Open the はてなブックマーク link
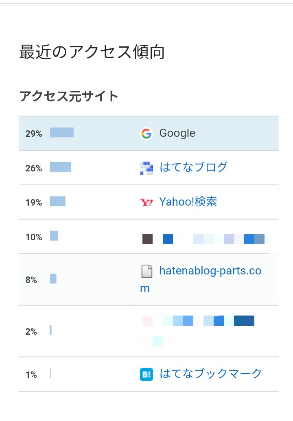Image resolution: width=293 pixels, height=421 pixels. [x=211, y=373]
